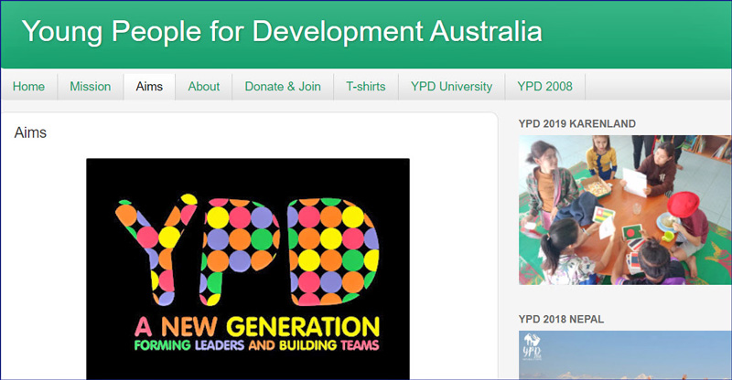The height and width of the screenshot is (380, 732).
Task: Open the YPD University tab
Action: (x=451, y=87)
